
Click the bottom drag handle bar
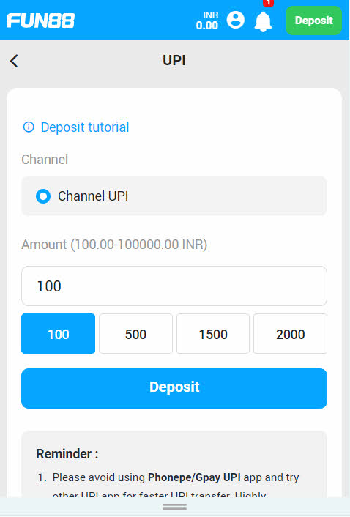point(174,507)
